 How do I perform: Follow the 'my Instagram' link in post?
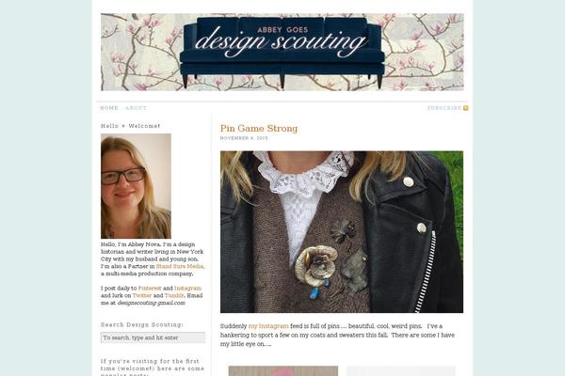click(x=268, y=326)
